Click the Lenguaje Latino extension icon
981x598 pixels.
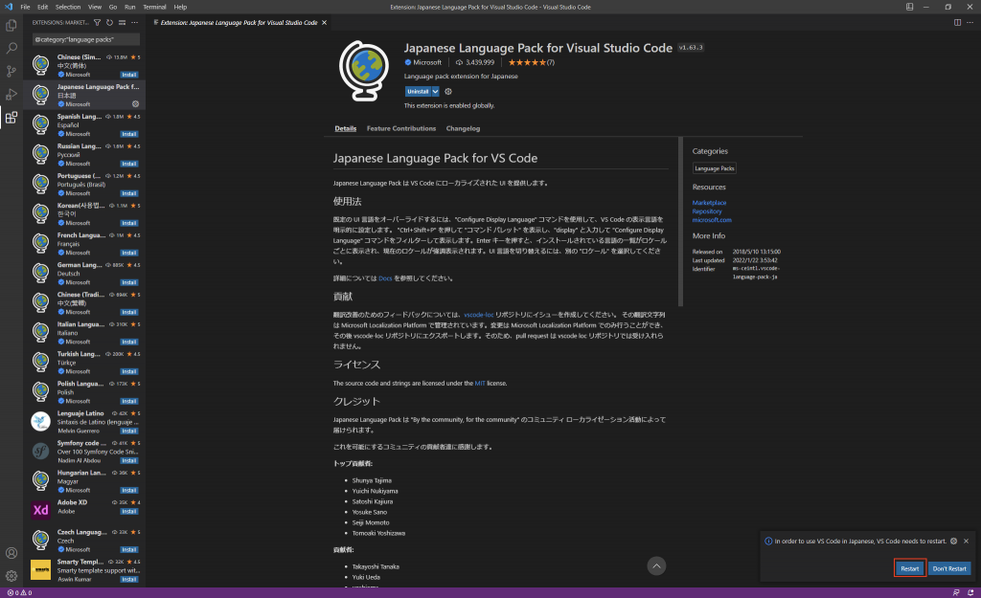click(40, 421)
